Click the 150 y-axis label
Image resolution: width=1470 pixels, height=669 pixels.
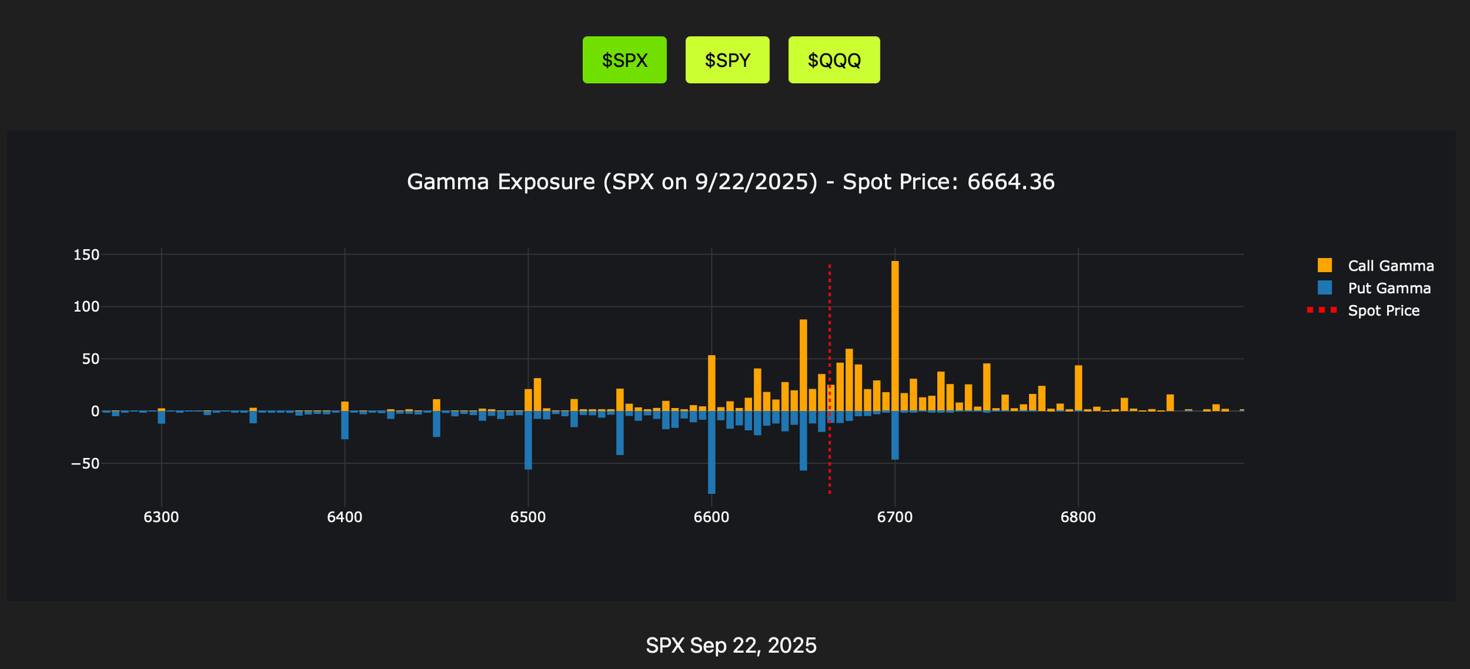85,255
